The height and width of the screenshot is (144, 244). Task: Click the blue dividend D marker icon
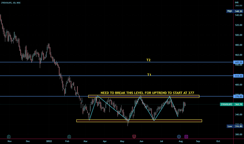point(179,137)
